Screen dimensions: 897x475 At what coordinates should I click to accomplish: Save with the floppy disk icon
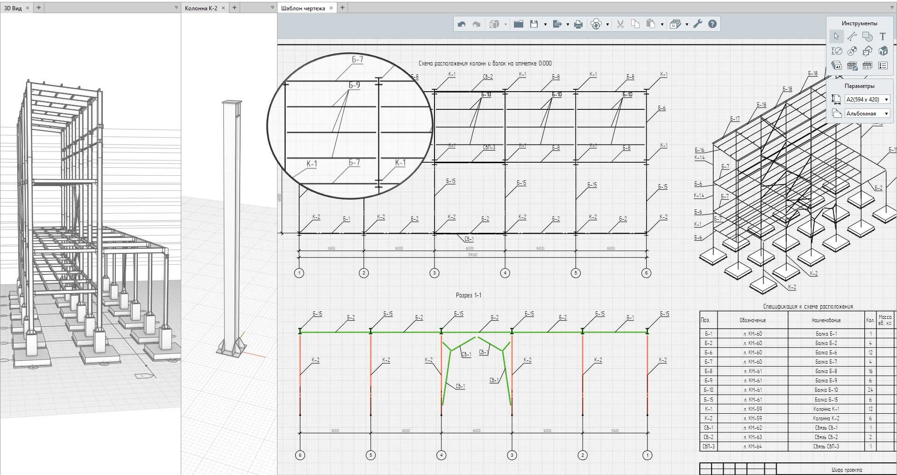(x=534, y=24)
